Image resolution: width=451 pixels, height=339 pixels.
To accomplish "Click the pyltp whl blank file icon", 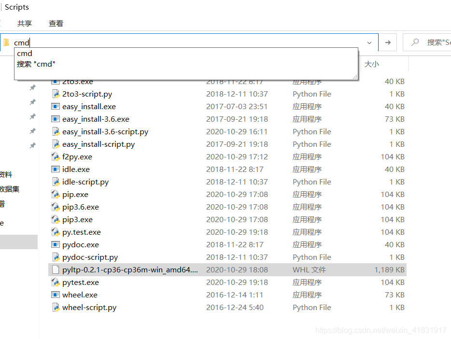I will click(x=56, y=270).
